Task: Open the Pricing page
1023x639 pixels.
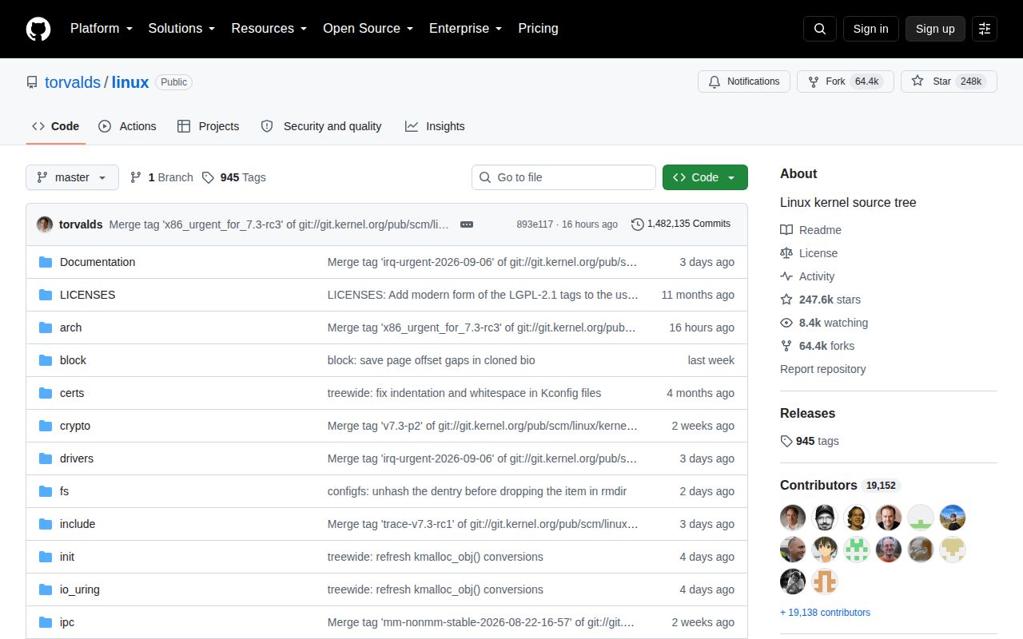Action: pyautogui.click(x=538, y=29)
